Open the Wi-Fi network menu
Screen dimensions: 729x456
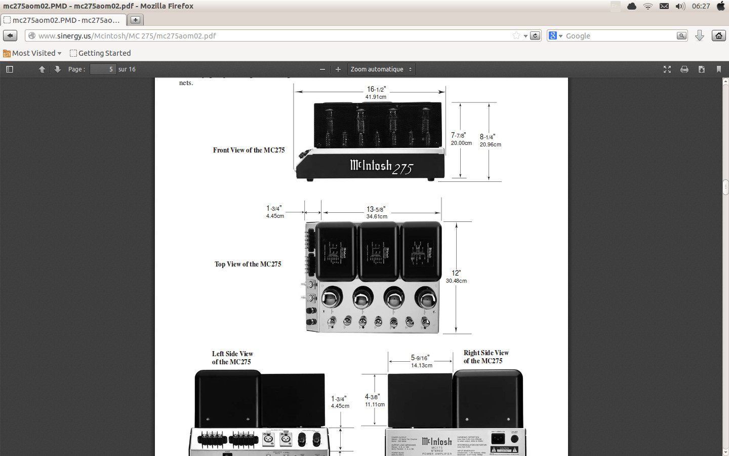pos(648,6)
